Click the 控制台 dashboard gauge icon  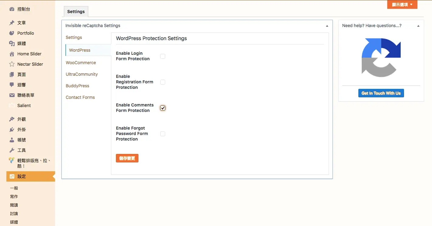tap(12, 9)
